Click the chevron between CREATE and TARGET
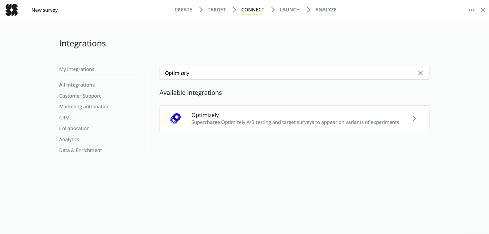The width and height of the screenshot is (489, 234). (201, 10)
